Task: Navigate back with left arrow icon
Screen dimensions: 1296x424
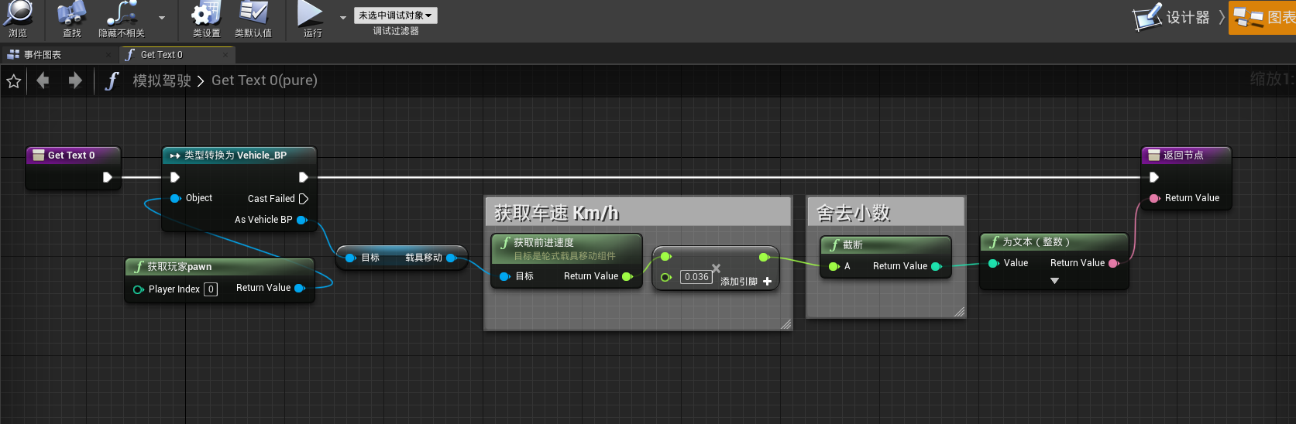Action: tap(43, 80)
